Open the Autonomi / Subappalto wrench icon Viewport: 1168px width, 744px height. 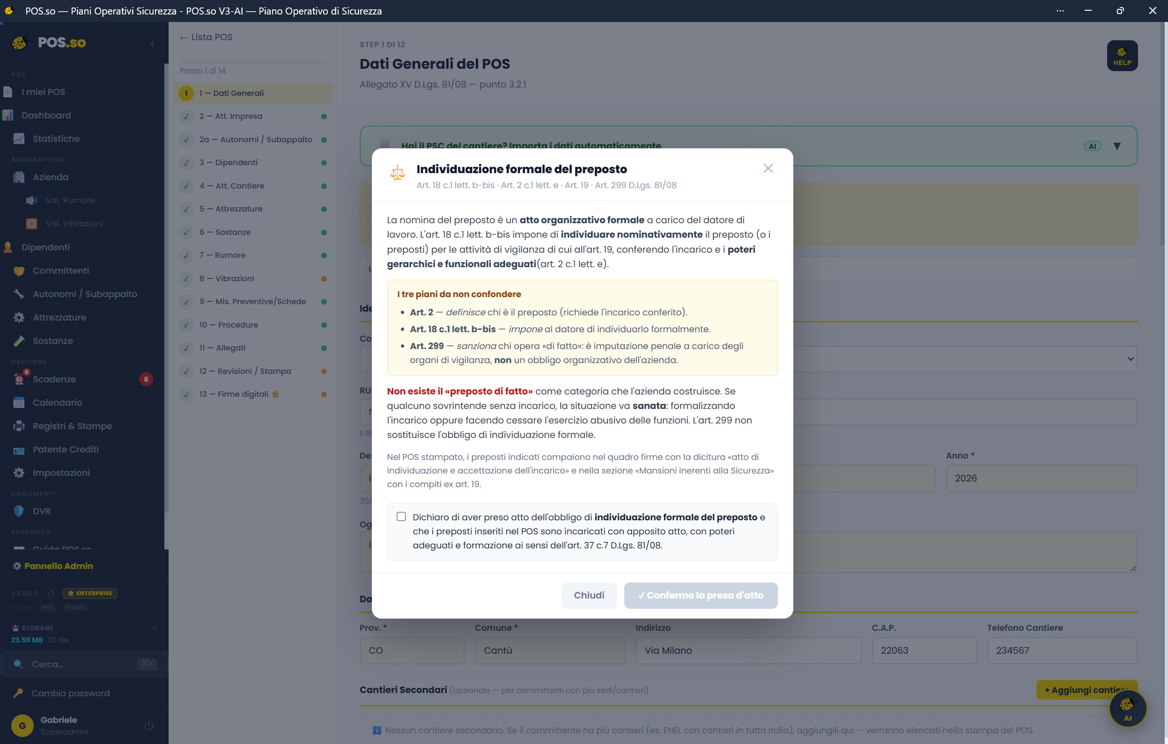tap(19, 294)
